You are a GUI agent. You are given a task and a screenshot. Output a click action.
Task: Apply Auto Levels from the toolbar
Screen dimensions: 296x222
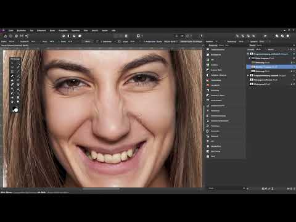click(64, 36)
